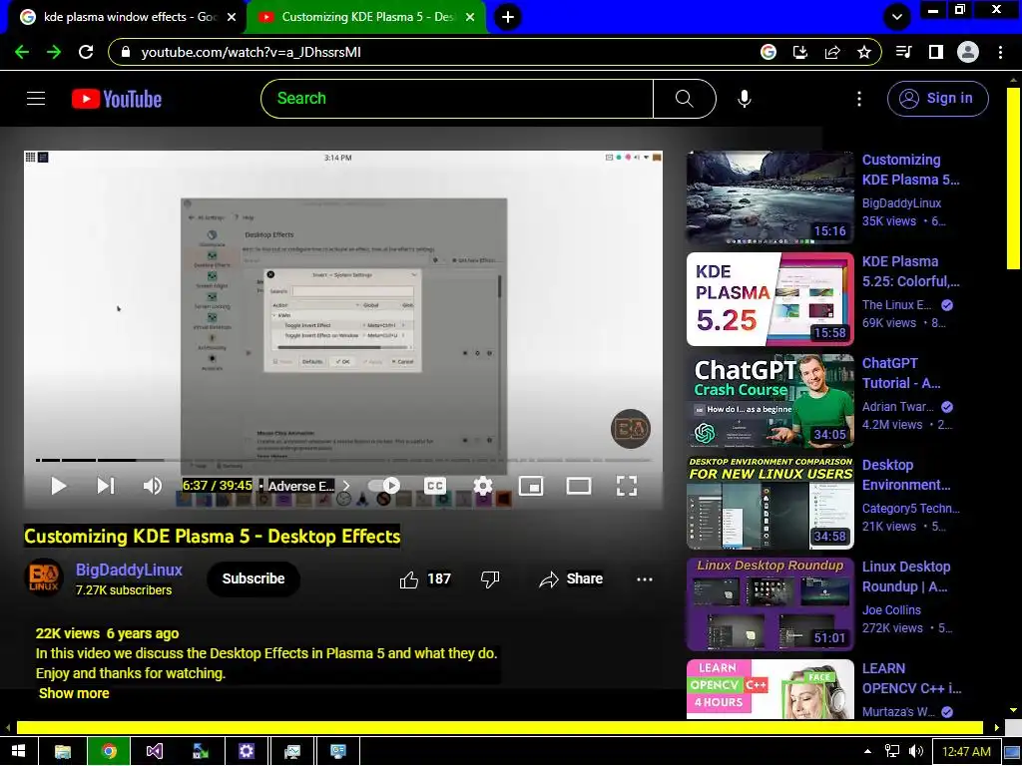Screen dimensions: 1022x766
Task: Open the media controls button
Action: click(904, 52)
